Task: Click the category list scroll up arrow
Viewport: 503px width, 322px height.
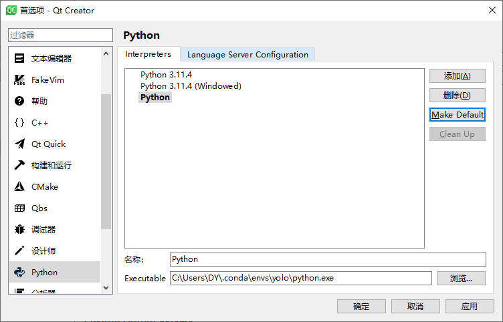Action: point(106,54)
